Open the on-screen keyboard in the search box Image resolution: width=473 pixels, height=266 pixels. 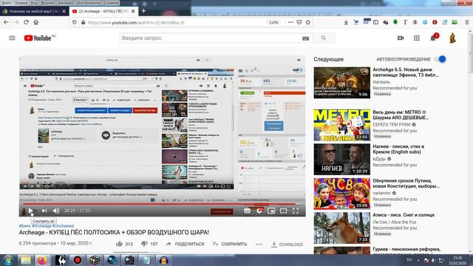tap(305, 38)
